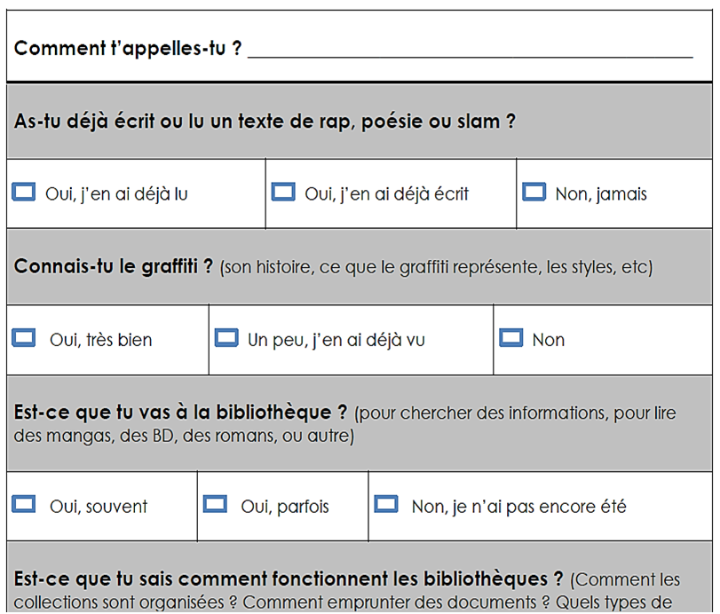Click the rap, poésie ou slam question heading
This screenshot has height=614, width=720.
click(265, 122)
